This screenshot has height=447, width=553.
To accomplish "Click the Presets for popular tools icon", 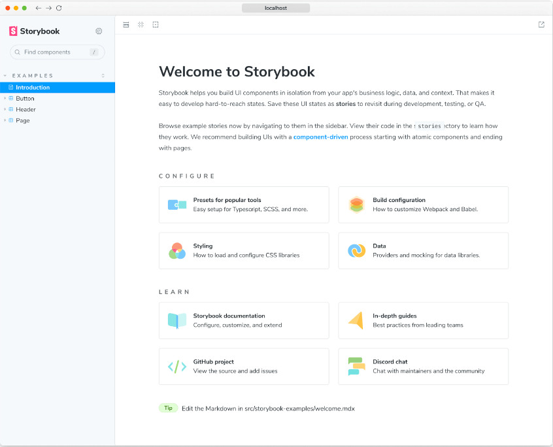I will point(176,205).
